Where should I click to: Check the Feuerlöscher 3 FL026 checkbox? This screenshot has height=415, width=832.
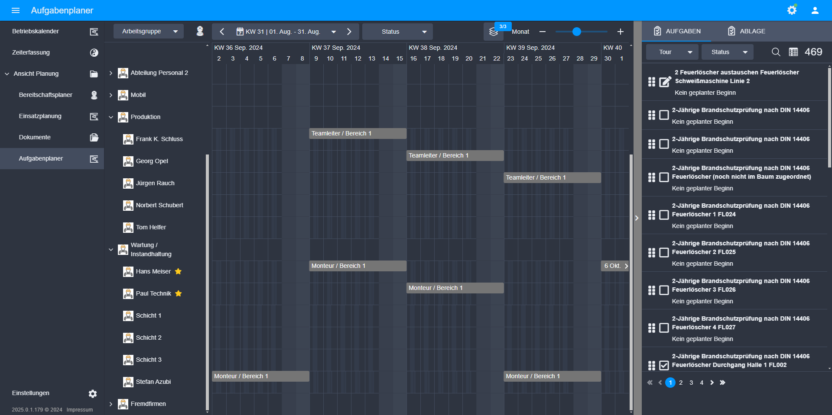click(x=664, y=290)
